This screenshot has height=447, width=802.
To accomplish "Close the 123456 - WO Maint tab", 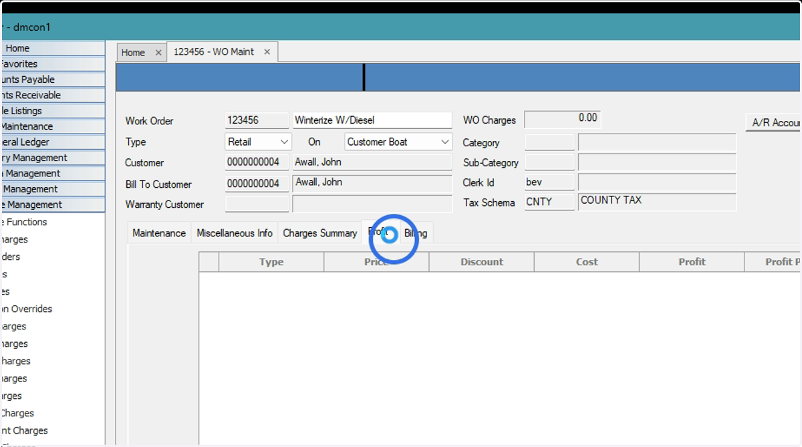I will tap(267, 51).
